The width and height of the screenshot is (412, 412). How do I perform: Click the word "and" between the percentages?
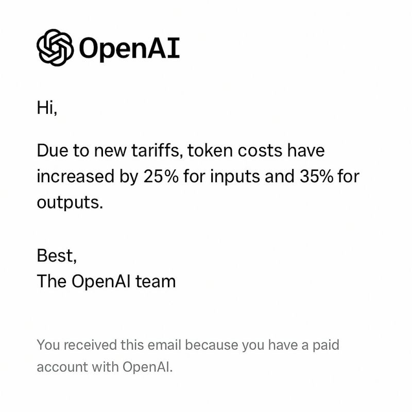click(280, 176)
